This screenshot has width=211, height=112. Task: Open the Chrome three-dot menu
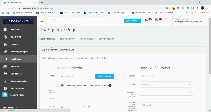208,8
